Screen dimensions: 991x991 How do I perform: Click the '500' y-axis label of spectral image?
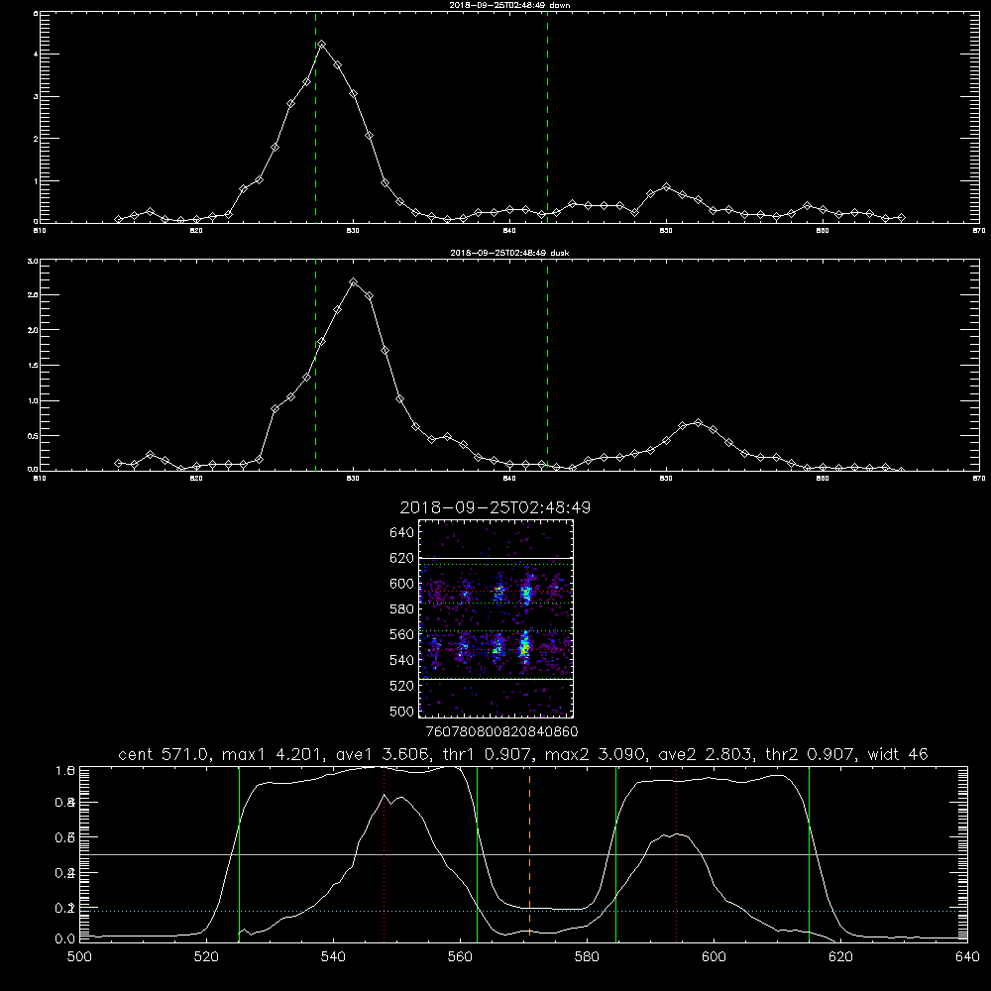tap(402, 712)
